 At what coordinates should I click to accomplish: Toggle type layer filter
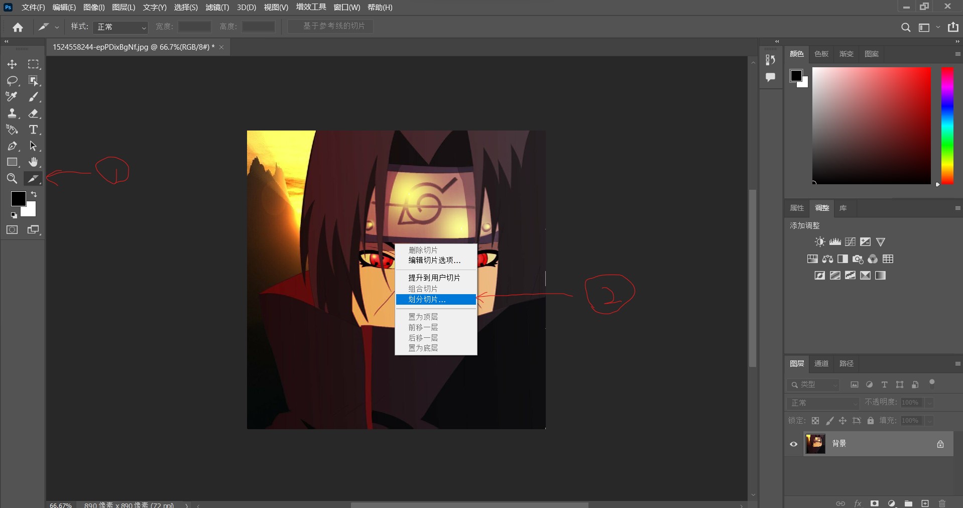pyautogui.click(x=884, y=385)
